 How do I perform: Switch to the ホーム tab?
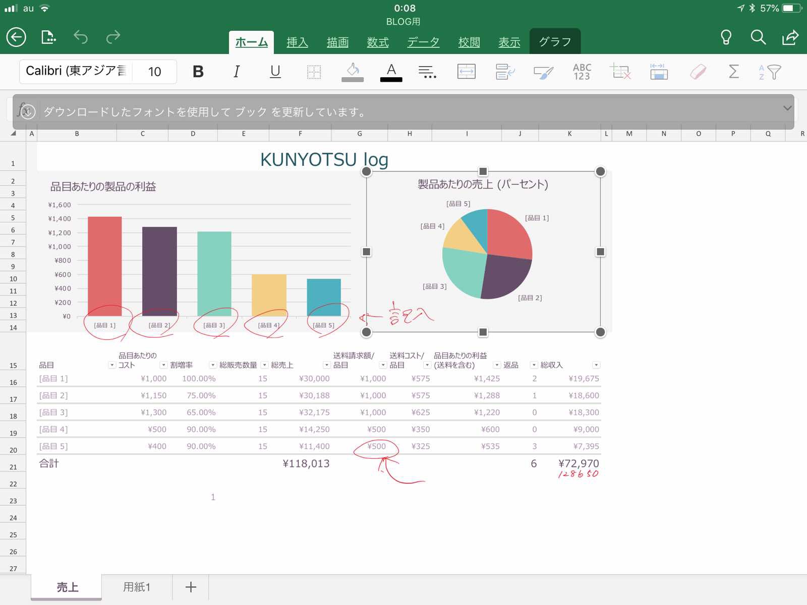click(251, 42)
